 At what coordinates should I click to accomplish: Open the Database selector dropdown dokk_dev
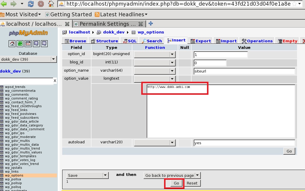[x=28, y=59]
